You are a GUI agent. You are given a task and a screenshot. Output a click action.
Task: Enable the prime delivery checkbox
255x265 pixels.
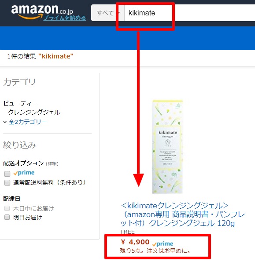point(7,174)
